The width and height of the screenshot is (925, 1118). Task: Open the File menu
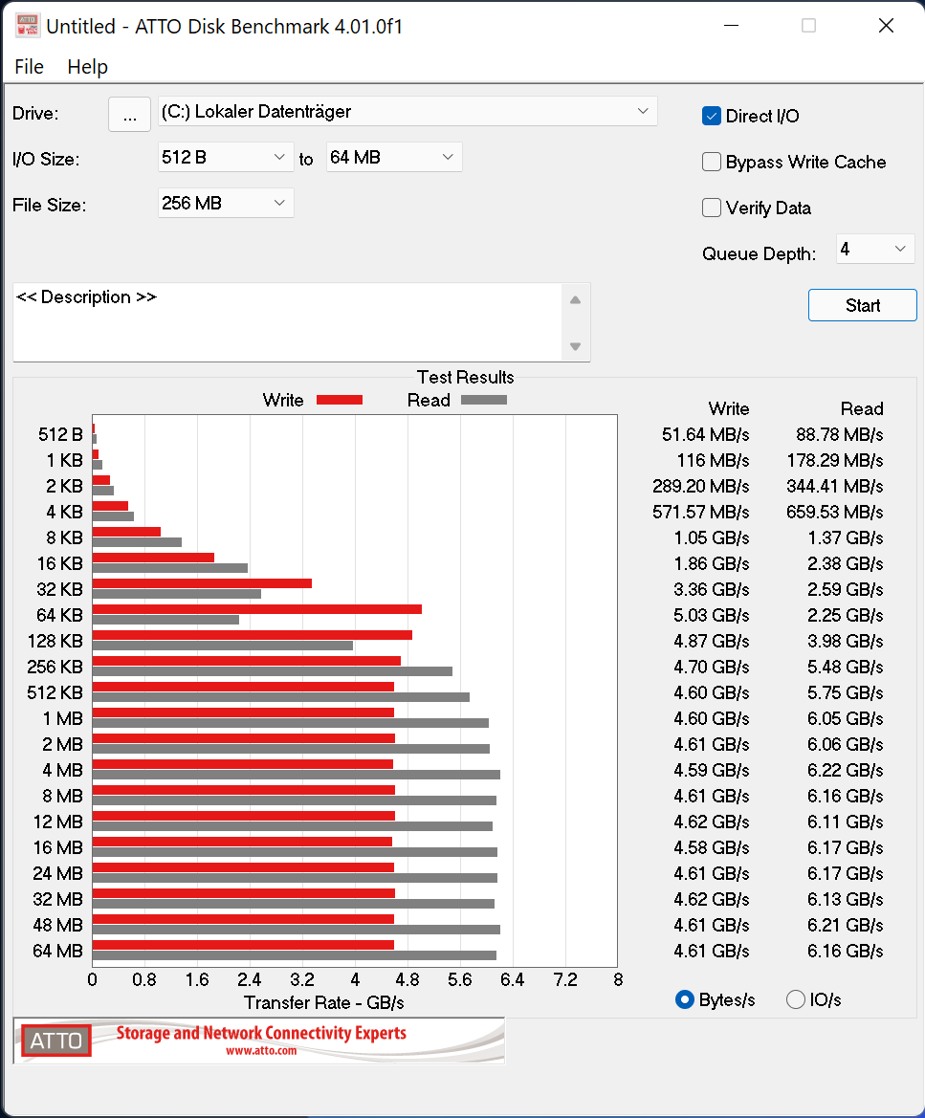pos(29,66)
